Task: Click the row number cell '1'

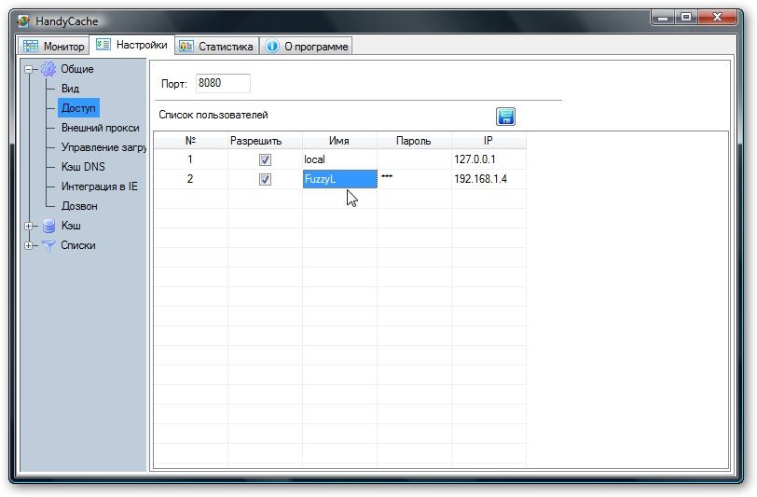Action: tap(191, 159)
